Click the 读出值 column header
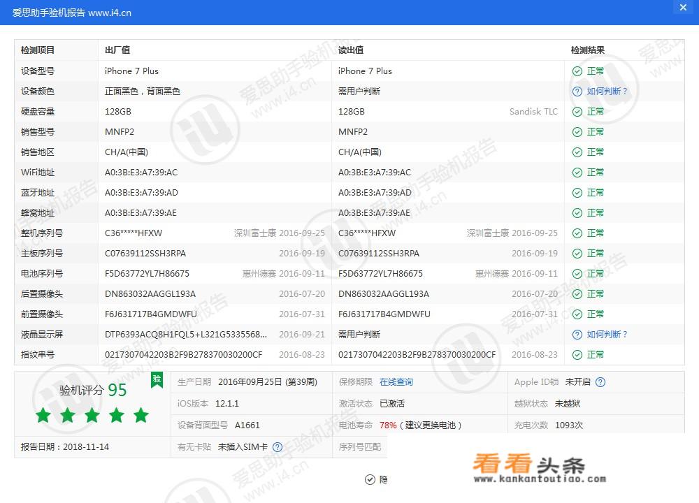Screen dimensions: 699x503 [351, 50]
